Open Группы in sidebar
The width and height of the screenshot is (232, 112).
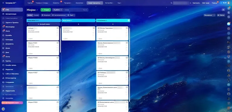click(x=12, y=61)
